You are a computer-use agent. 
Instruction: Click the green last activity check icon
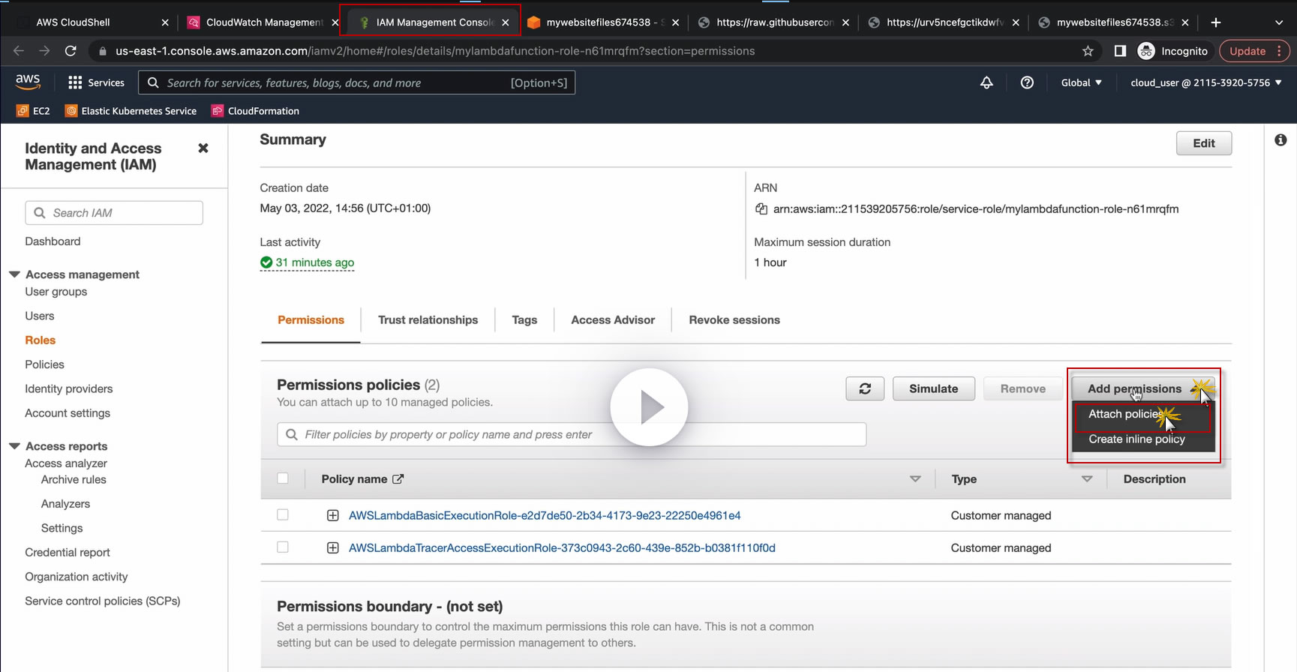266,262
